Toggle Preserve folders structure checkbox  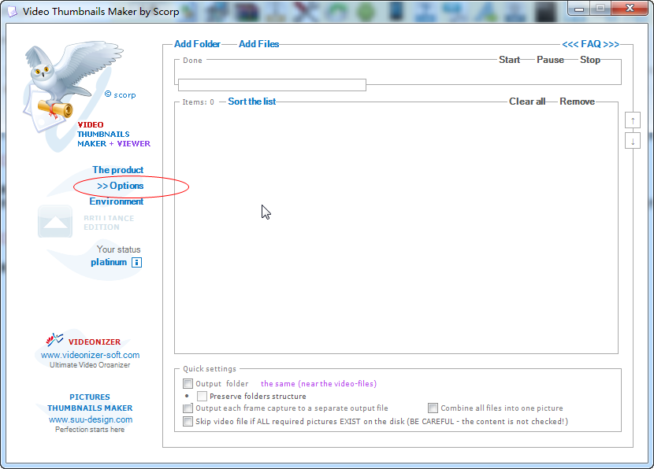coord(203,397)
